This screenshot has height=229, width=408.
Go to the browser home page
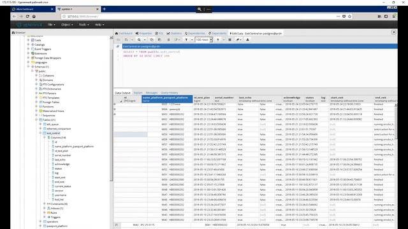click(34, 17)
